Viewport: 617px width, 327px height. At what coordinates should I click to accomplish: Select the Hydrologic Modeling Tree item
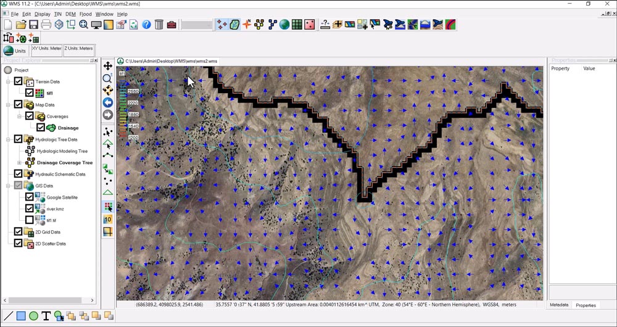[62, 151]
